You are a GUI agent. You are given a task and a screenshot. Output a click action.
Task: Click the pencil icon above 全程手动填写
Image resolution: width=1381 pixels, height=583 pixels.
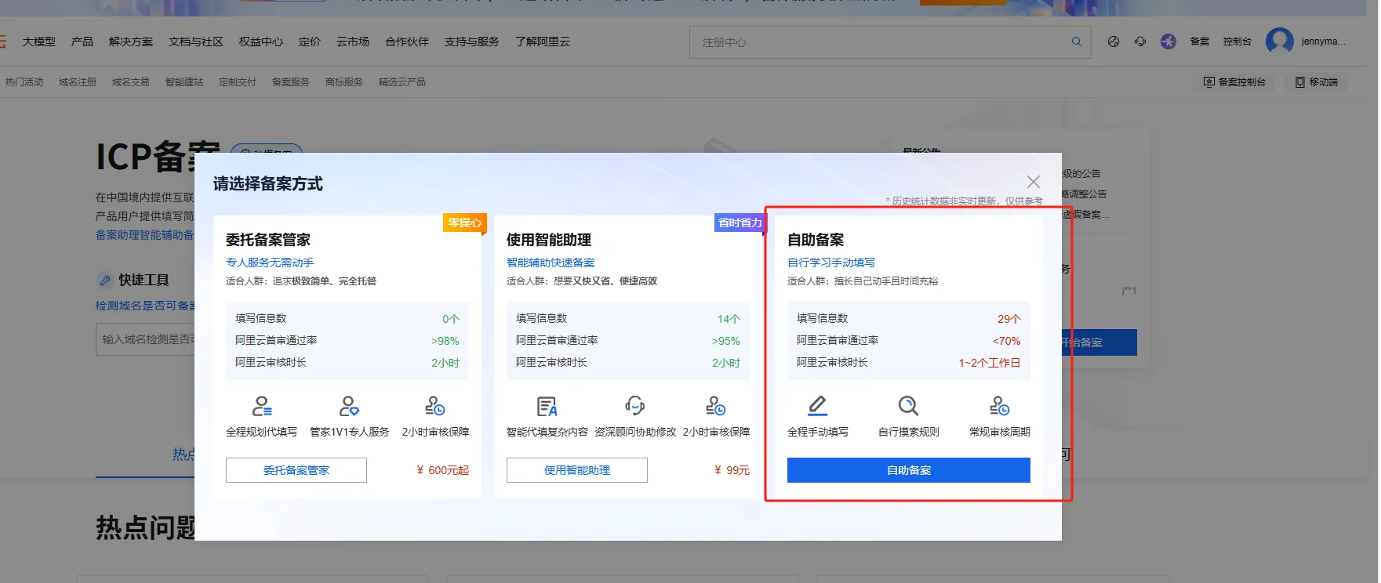point(817,406)
